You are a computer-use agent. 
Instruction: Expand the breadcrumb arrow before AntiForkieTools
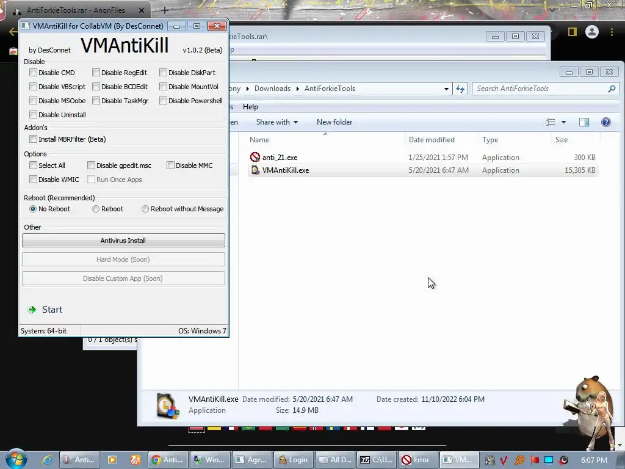(298, 89)
